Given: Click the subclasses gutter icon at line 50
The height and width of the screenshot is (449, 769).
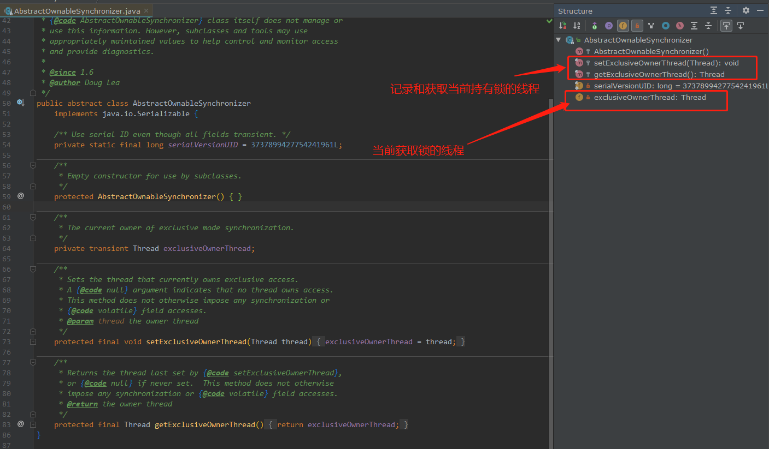Looking at the screenshot, I should point(21,103).
